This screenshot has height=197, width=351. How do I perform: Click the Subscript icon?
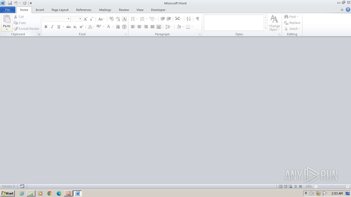pos(75,27)
